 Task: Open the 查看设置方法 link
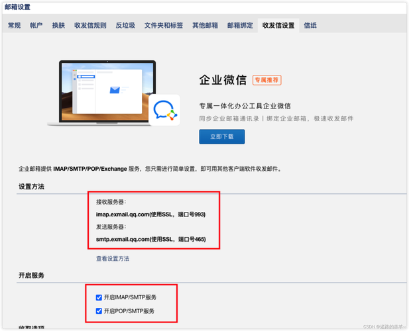113,259
